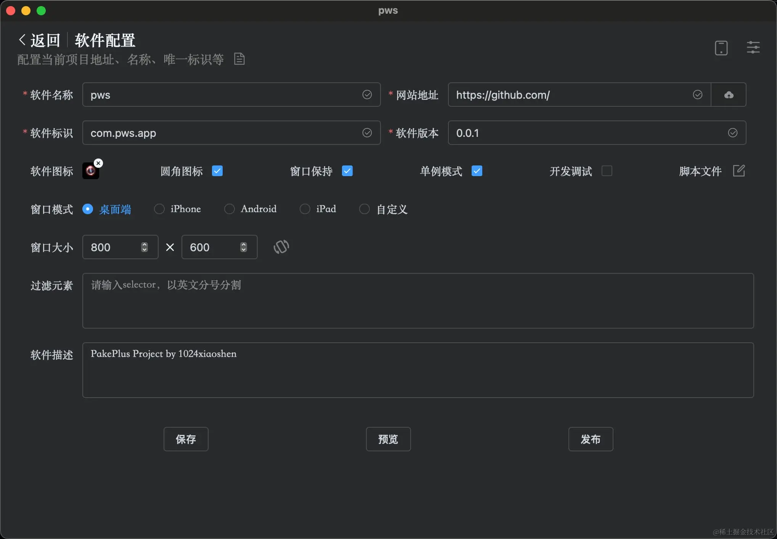Click the document icon beside the subtitle

pyautogui.click(x=239, y=59)
